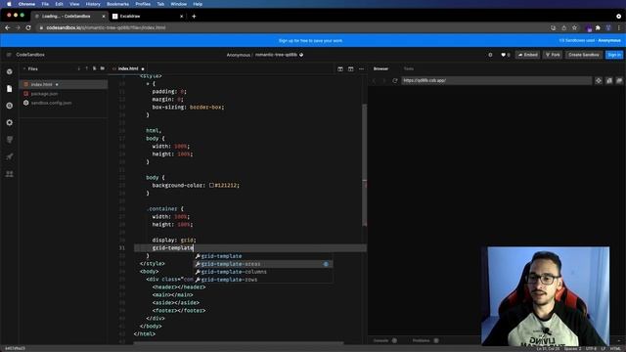Click the #121212 color swatch in code
This screenshot has width=626, height=352.
click(211, 185)
